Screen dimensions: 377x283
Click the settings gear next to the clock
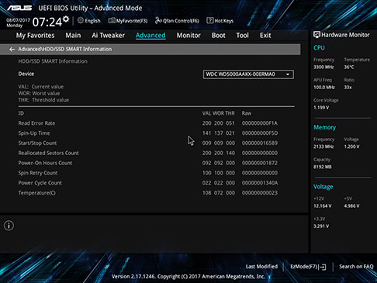66,19
